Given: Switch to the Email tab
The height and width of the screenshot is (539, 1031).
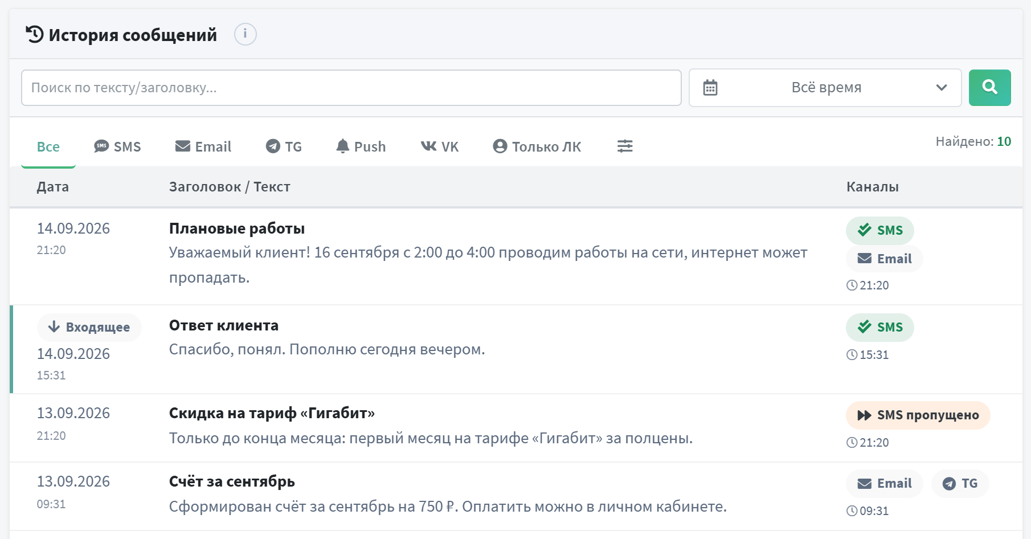Looking at the screenshot, I should coord(203,146).
